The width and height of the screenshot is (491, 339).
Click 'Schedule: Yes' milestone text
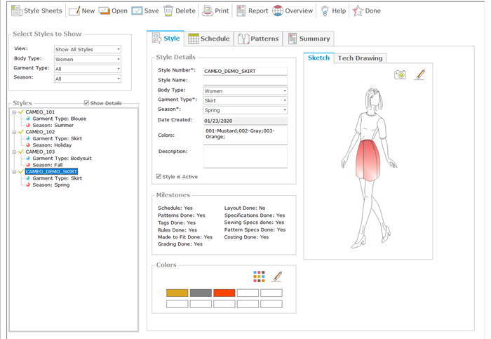coord(175,208)
